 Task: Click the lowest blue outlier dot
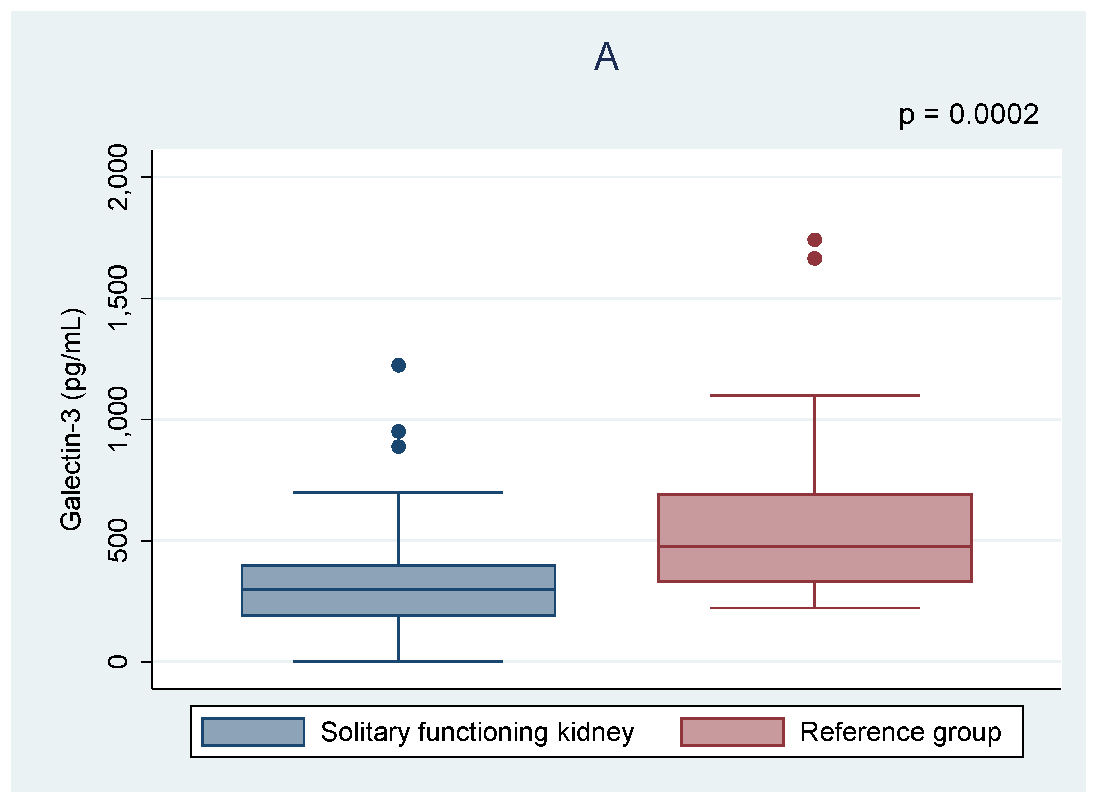tap(398, 447)
